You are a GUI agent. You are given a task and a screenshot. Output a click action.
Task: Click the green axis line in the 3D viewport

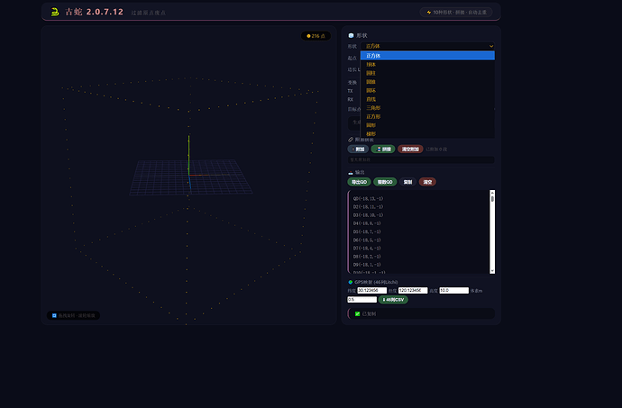188,155
